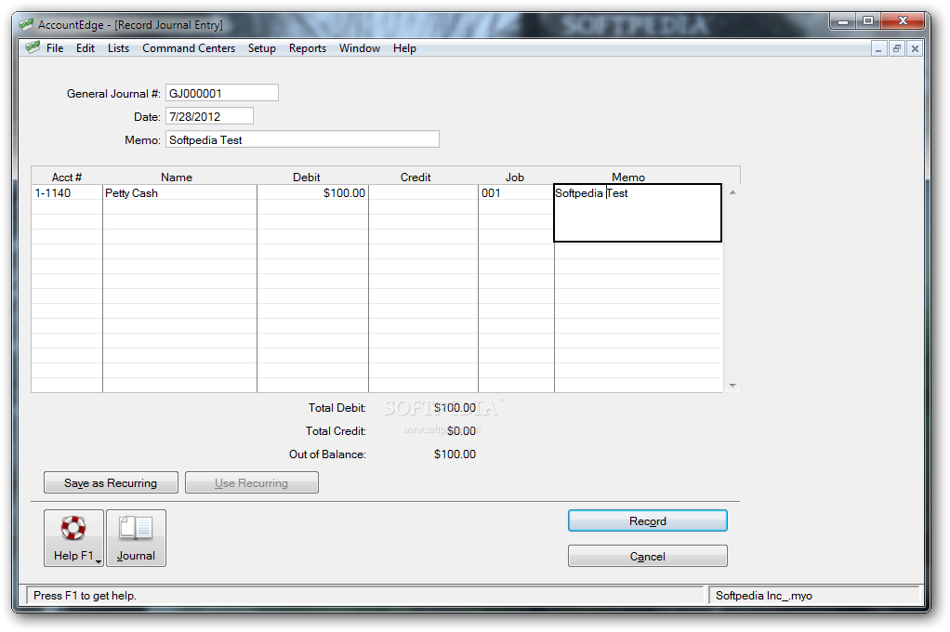
Task: Close the inner Record Journal Entry window
Action: click(x=915, y=49)
